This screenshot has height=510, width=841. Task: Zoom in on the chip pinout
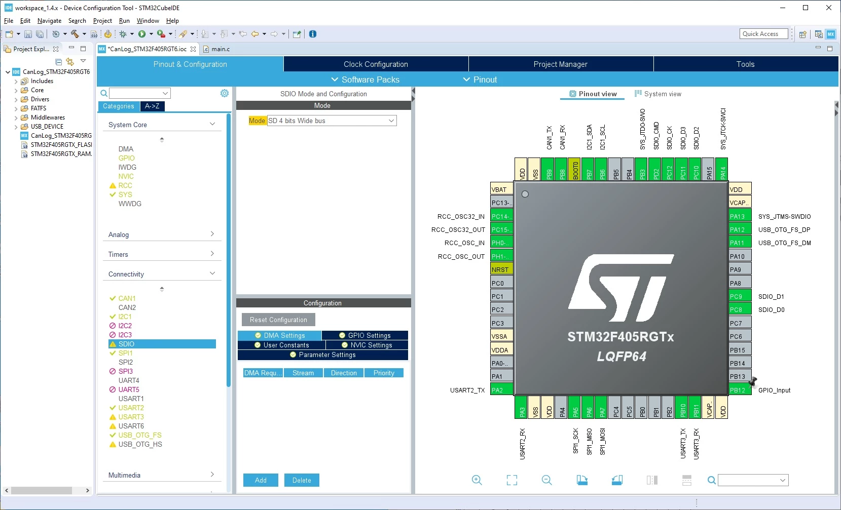(477, 480)
